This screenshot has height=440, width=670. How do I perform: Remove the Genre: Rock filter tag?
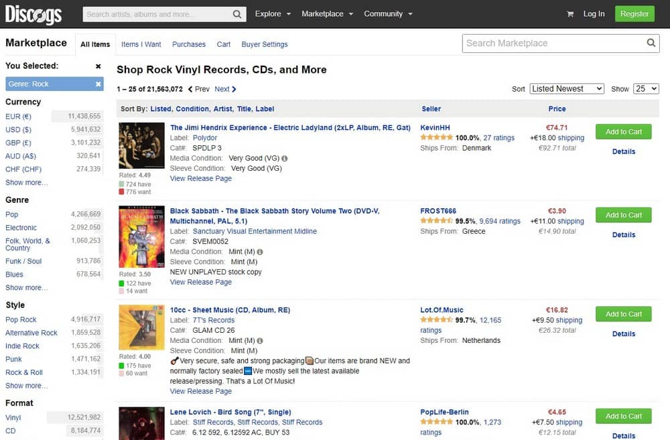click(98, 84)
